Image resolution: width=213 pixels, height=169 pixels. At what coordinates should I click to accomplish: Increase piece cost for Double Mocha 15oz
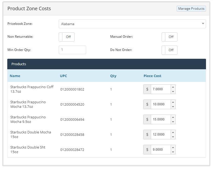click(x=173, y=132)
